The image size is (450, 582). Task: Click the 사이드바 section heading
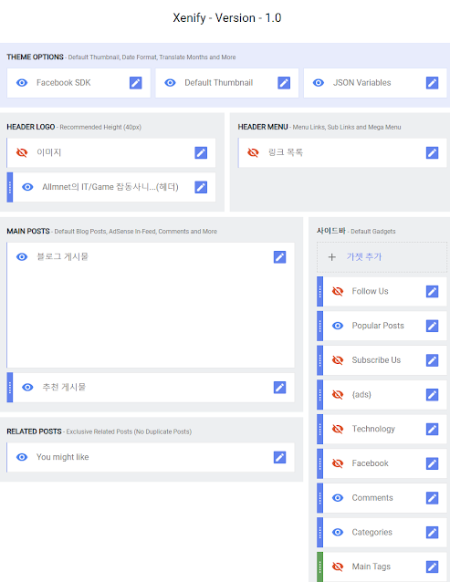330,231
